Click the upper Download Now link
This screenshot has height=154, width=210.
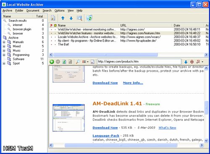[105, 83]
